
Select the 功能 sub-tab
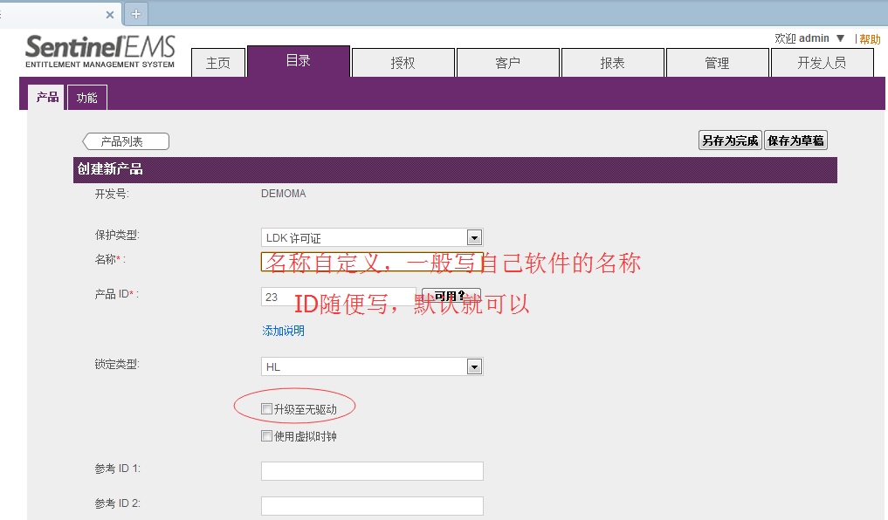click(87, 98)
